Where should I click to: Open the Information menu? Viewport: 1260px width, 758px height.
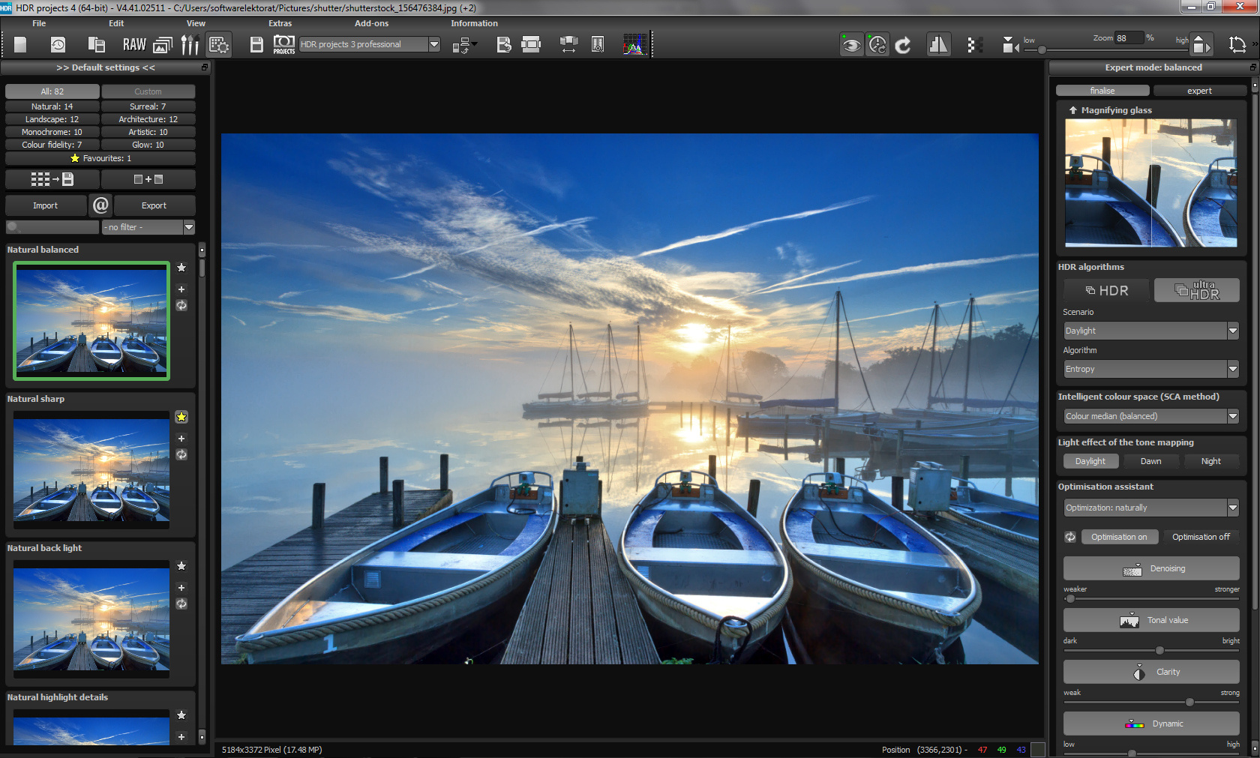[x=474, y=23]
